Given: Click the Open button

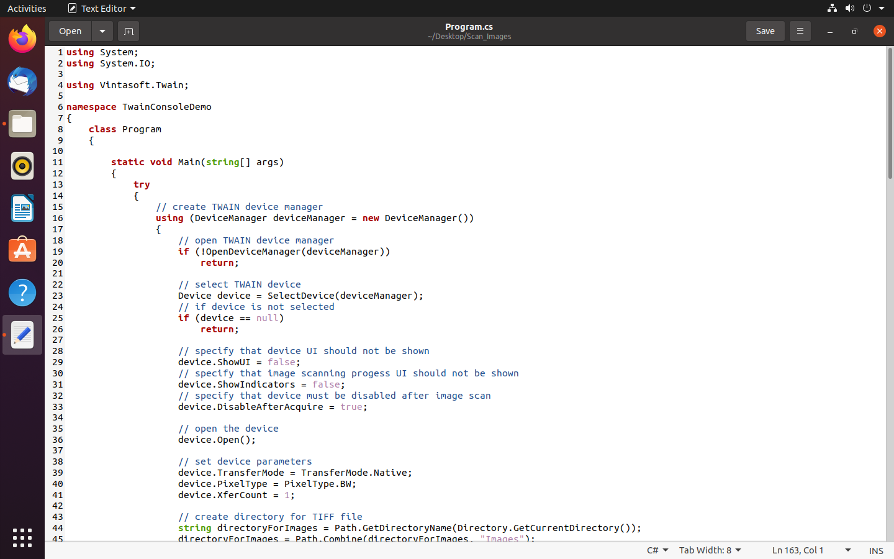Looking at the screenshot, I should click(x=70, y=31).
